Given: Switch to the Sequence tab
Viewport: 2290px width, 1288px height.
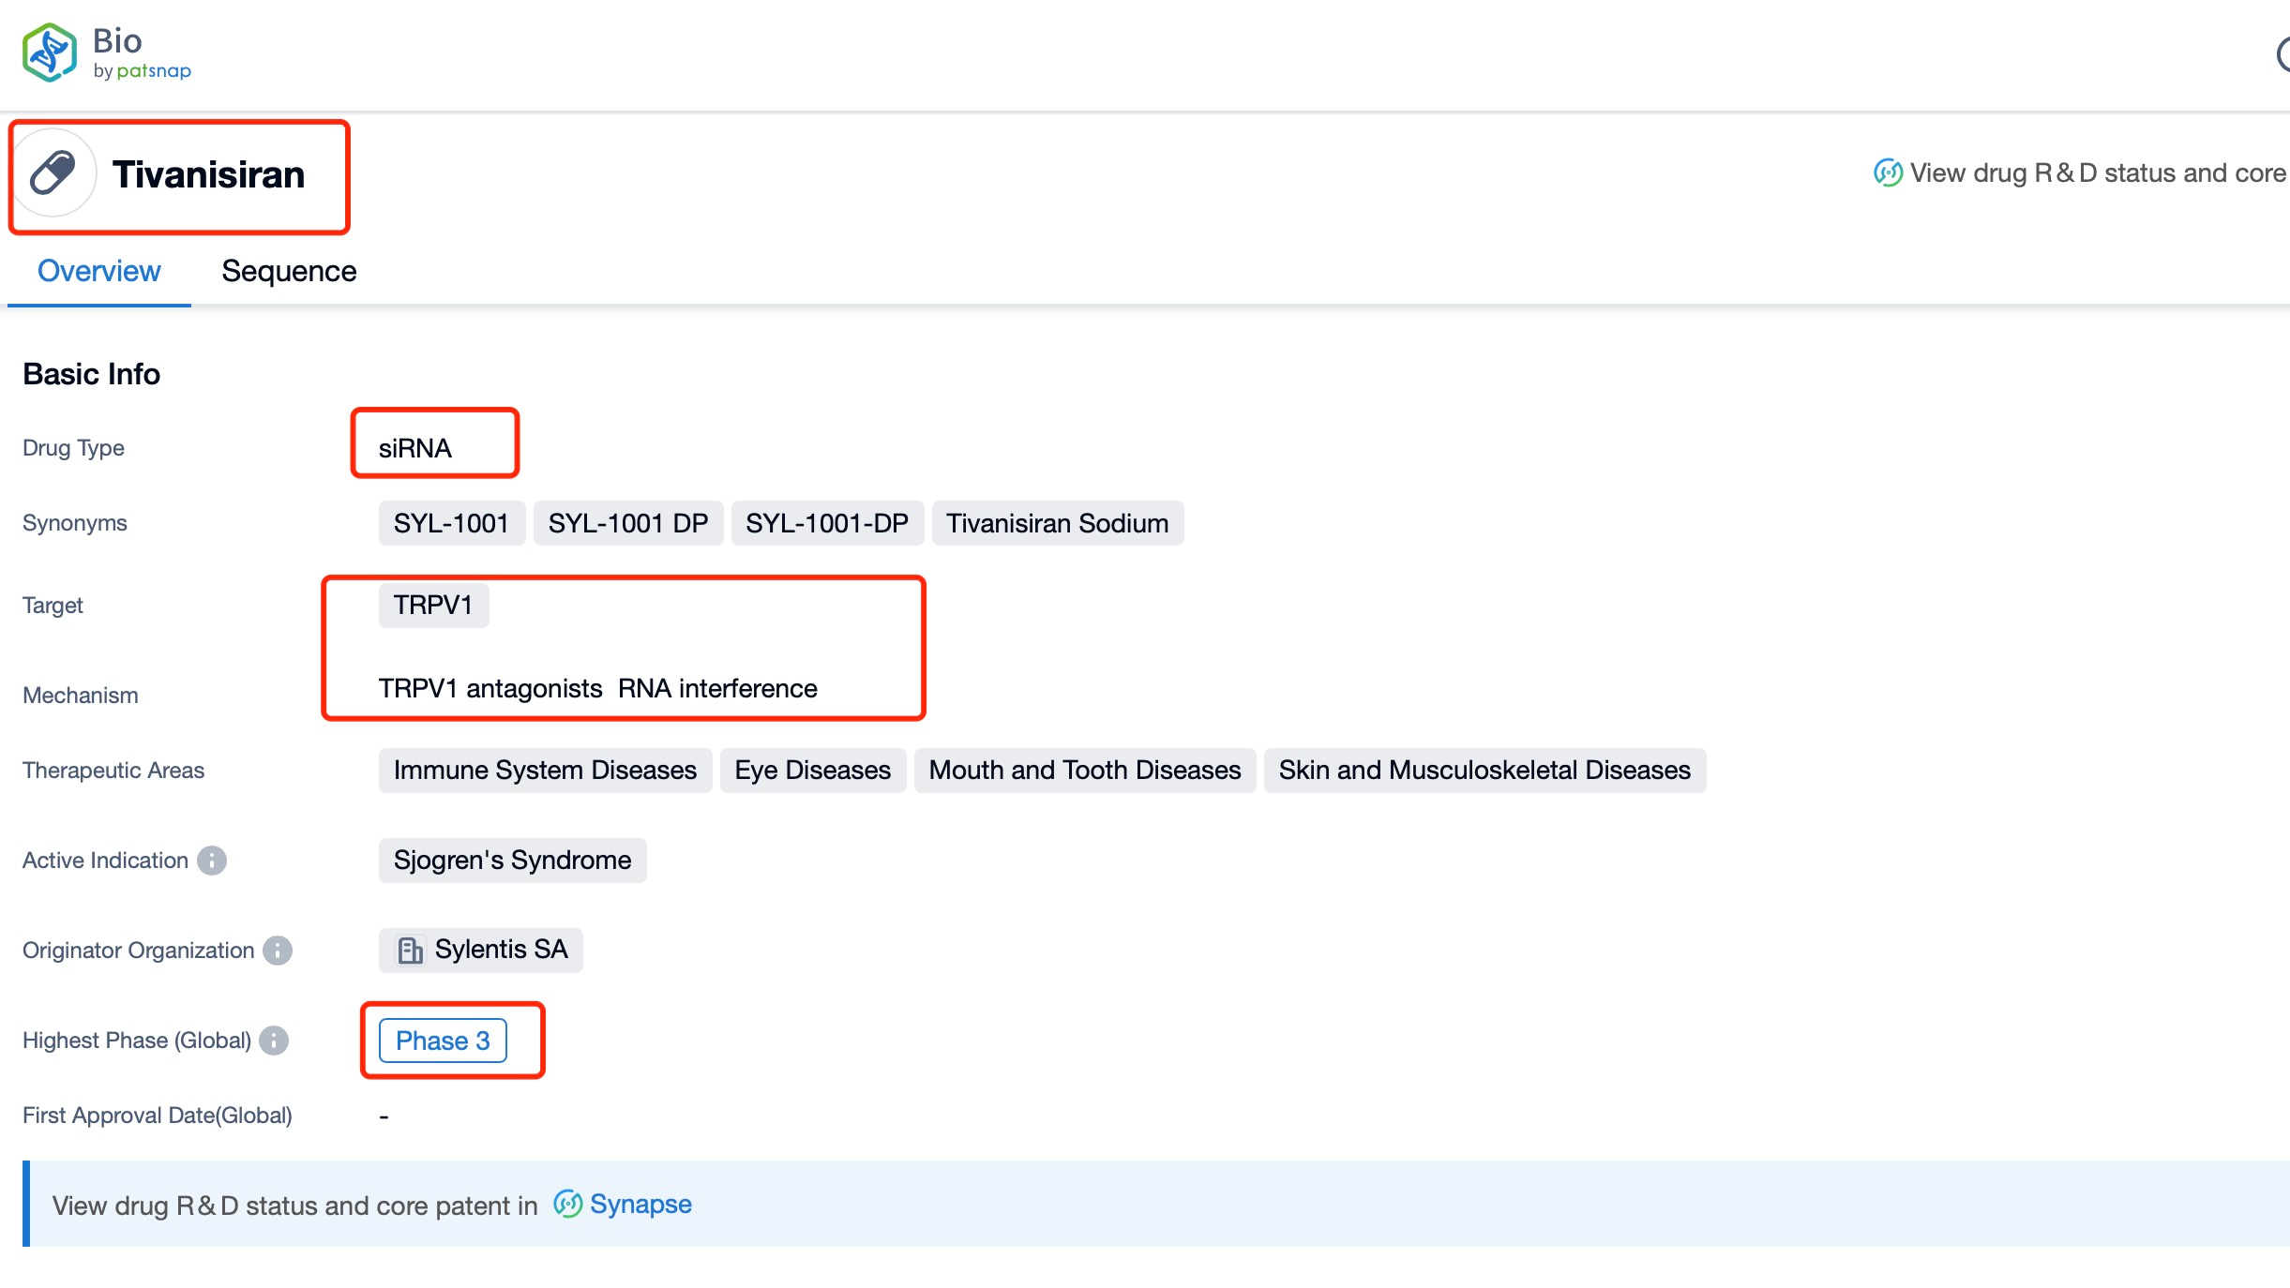Looking at the screenshot, I should [288, 271].
